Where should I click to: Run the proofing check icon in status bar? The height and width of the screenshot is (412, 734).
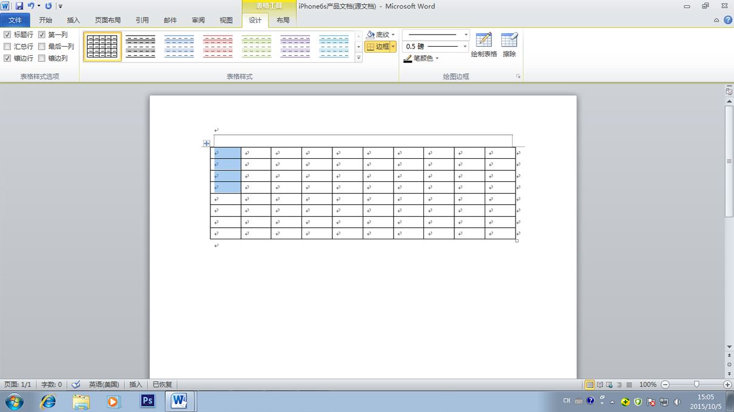click(76, 385)
